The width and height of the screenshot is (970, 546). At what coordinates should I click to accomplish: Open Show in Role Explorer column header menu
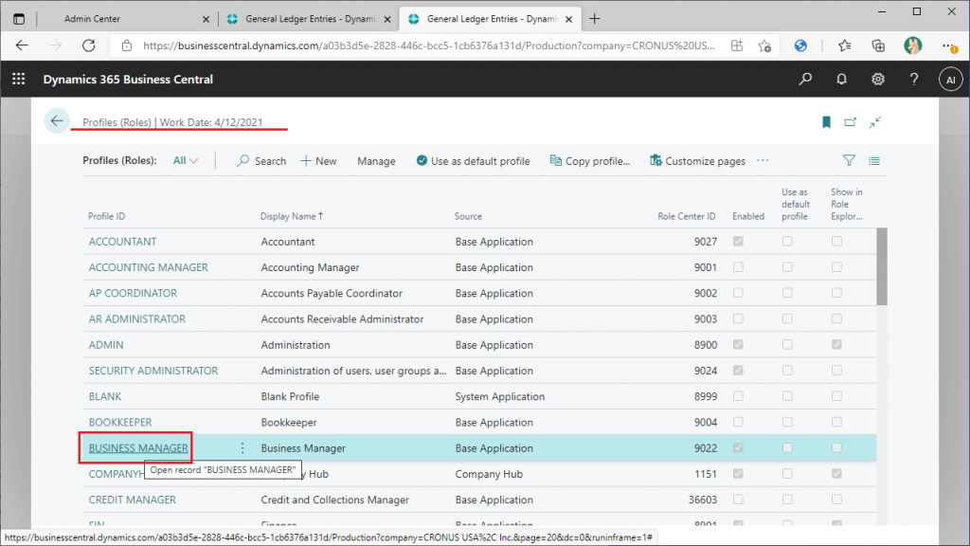pyautogui.click(x=847, y=205)
